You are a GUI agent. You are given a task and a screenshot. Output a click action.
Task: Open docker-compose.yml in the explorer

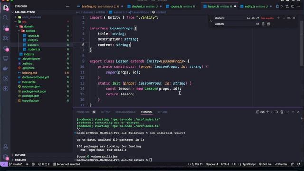pyautogui.click(x=36, y=77)
